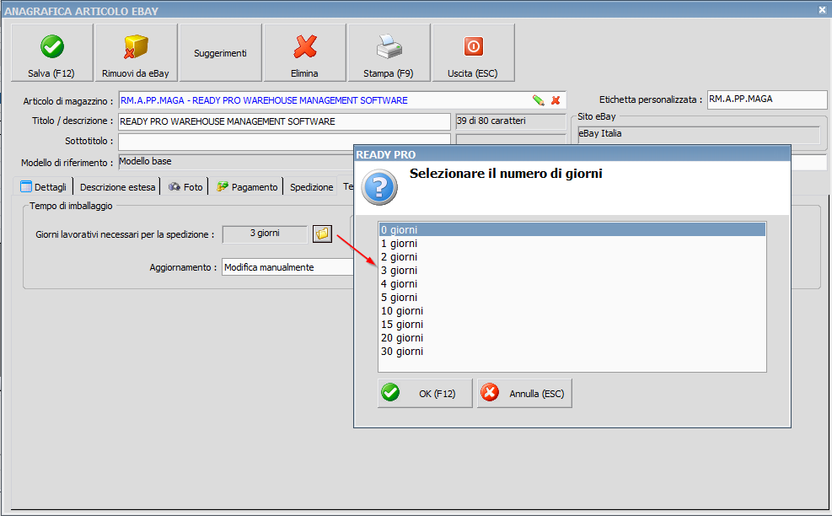This screenshot has width=832, height=516.
Task: Close the Anagrafica Articolo eBay window
Action: (823, 9)
